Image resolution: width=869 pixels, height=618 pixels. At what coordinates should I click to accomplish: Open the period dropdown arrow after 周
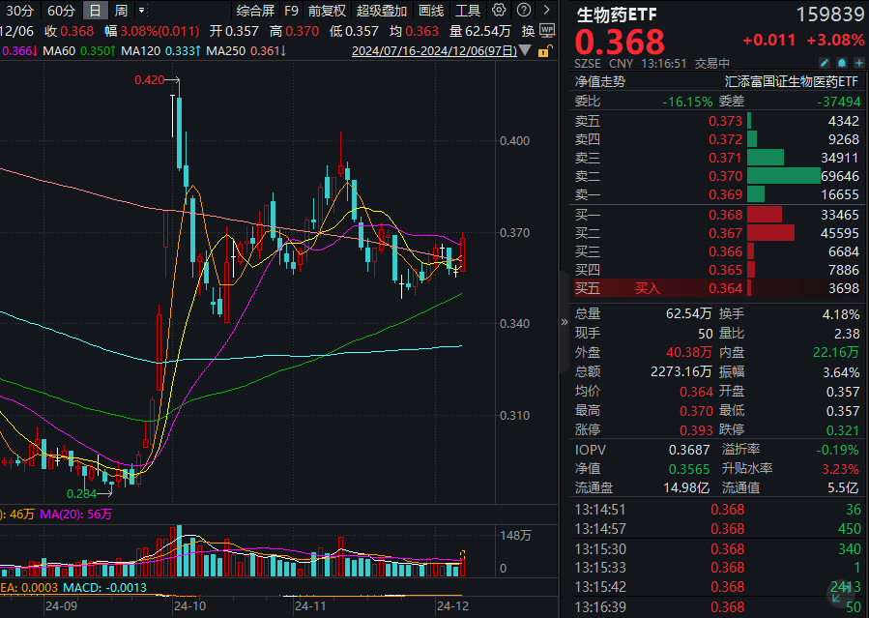click(142, 10)
